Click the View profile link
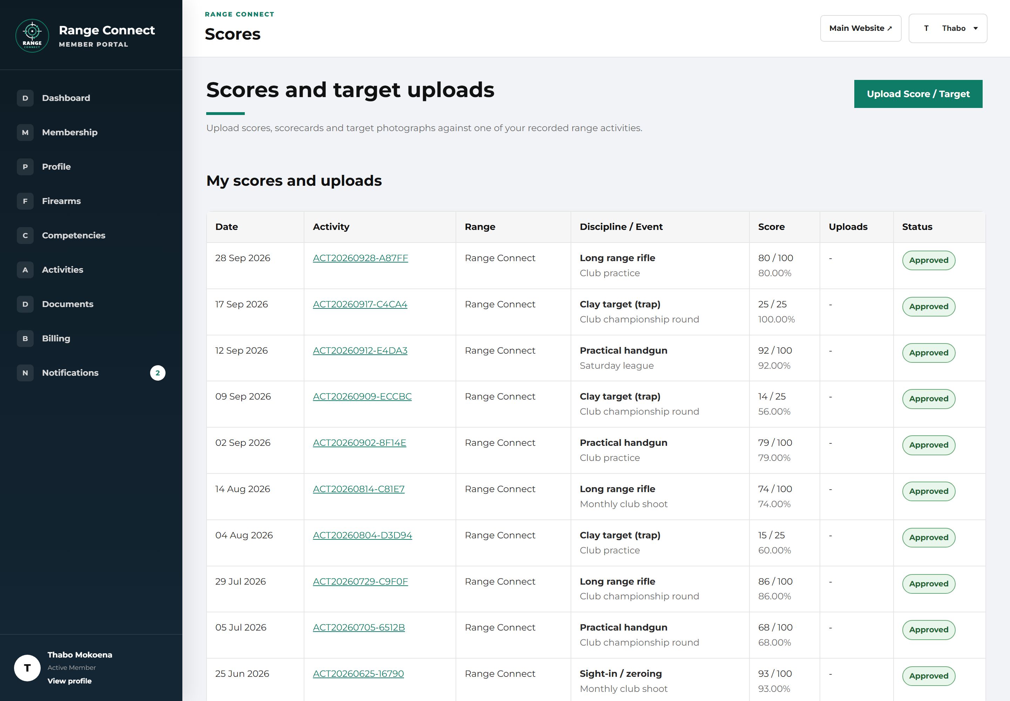 pyautogui.click(x=69, y=681)
